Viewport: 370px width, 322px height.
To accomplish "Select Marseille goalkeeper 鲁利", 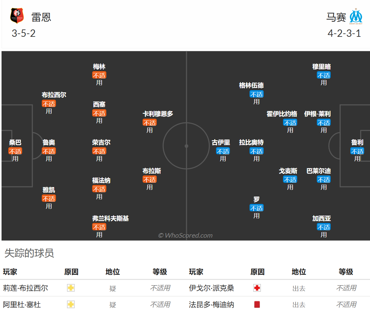I will [x=357, y=143].
